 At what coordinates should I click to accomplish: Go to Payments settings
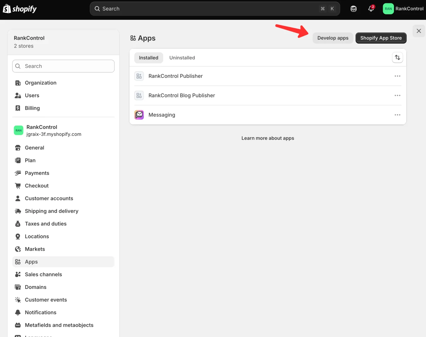[x=63, y=173]
